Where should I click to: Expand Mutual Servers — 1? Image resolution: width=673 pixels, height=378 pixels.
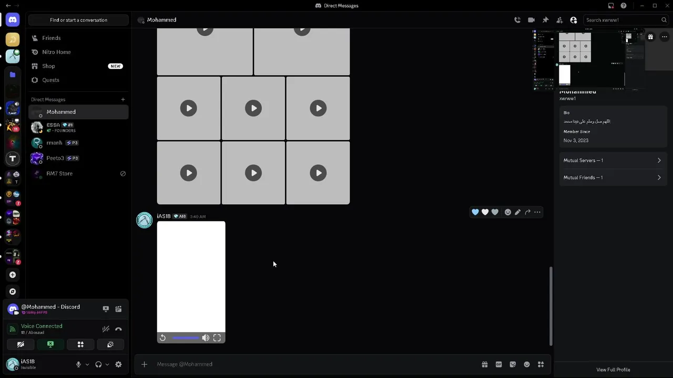pos(613,161)
